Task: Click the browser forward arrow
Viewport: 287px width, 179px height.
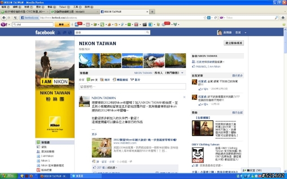Action: 9,18
